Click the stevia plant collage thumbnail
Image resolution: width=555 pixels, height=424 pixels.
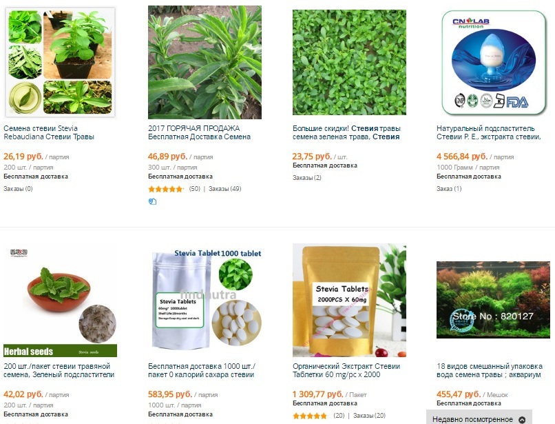pos(60,63)
